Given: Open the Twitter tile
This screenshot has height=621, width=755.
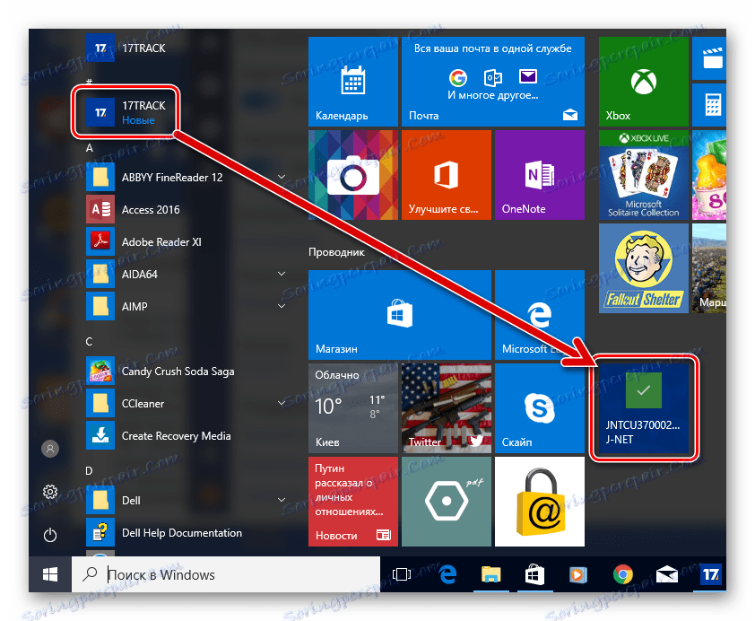Looking at the screenshot, I should pos(446,408).
